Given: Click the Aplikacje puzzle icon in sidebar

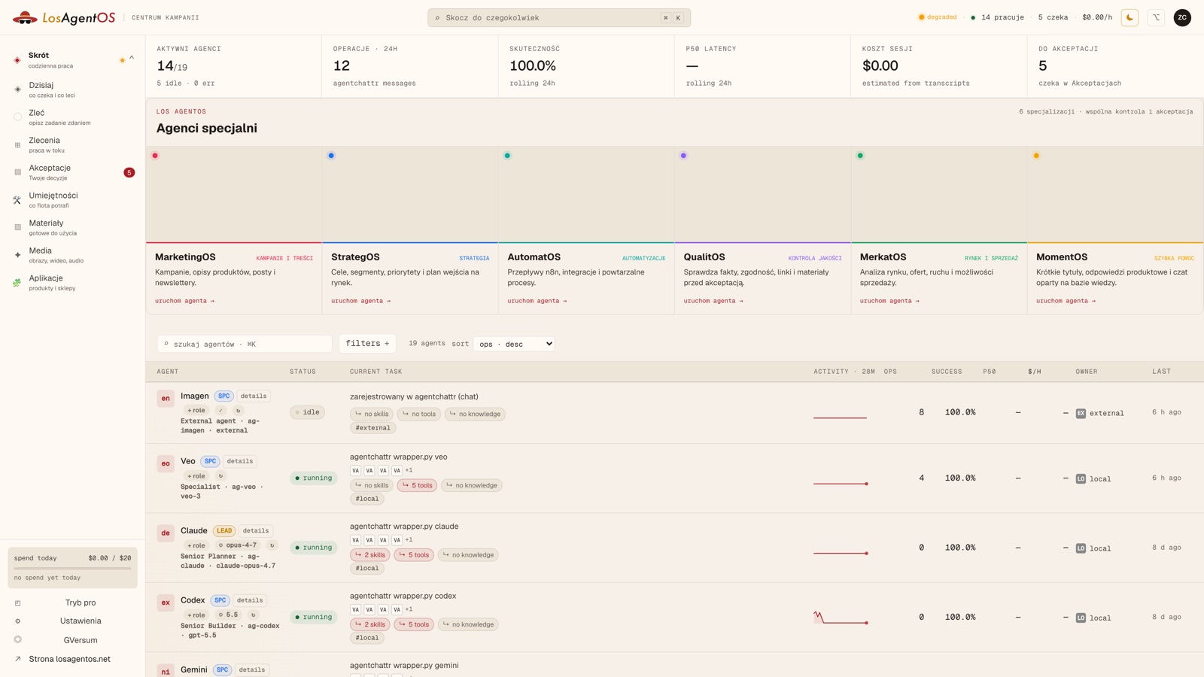Looking at the screenshot, I should (17, 283).
